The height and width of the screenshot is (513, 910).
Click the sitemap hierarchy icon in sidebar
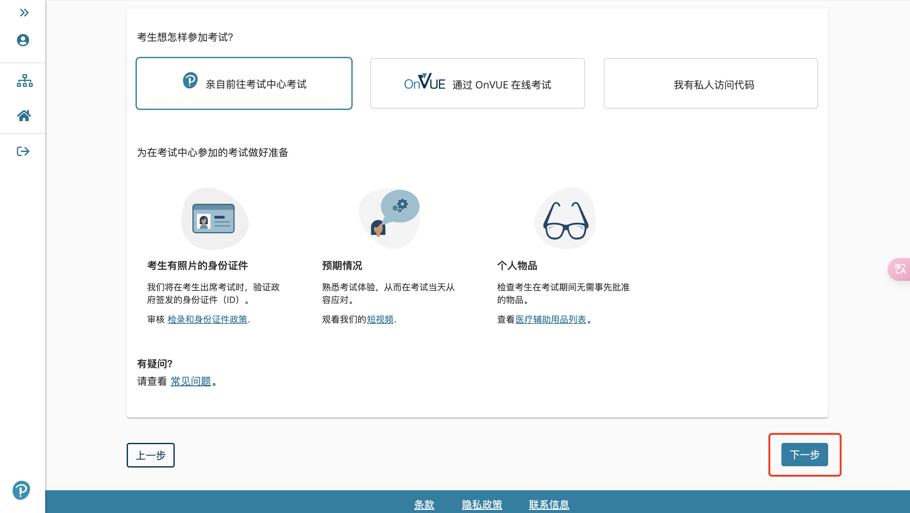pos(24,81)
